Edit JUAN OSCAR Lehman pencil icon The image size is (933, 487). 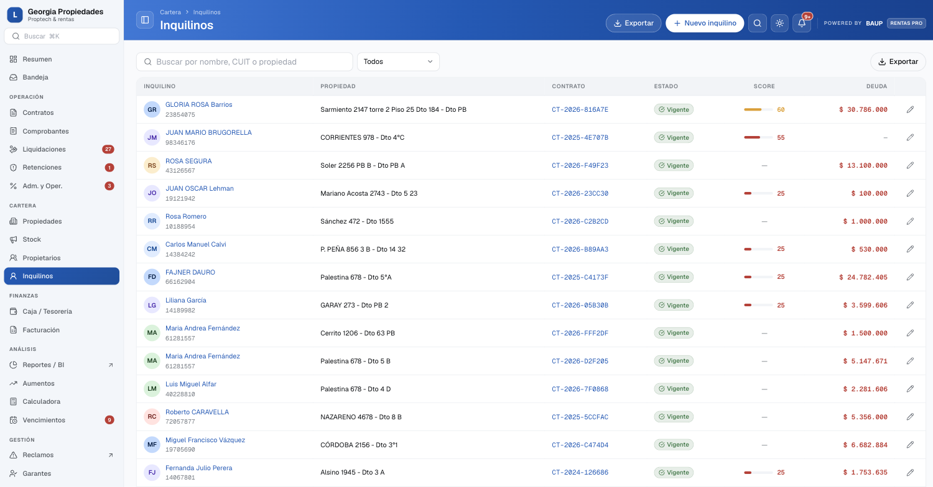910,193
